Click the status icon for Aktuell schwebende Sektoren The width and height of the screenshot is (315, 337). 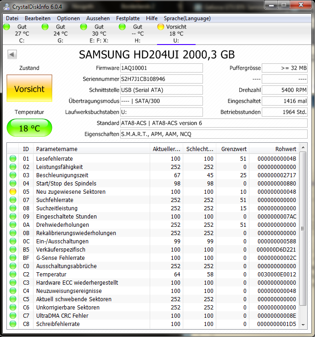[13, 299]
